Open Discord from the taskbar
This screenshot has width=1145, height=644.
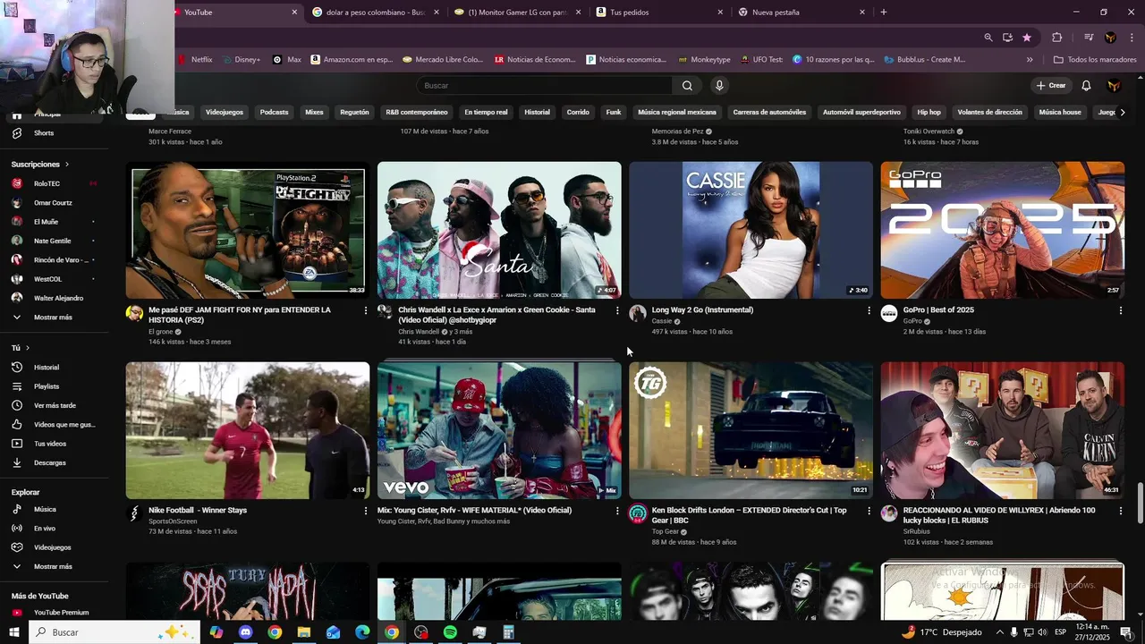coord(245,632)
